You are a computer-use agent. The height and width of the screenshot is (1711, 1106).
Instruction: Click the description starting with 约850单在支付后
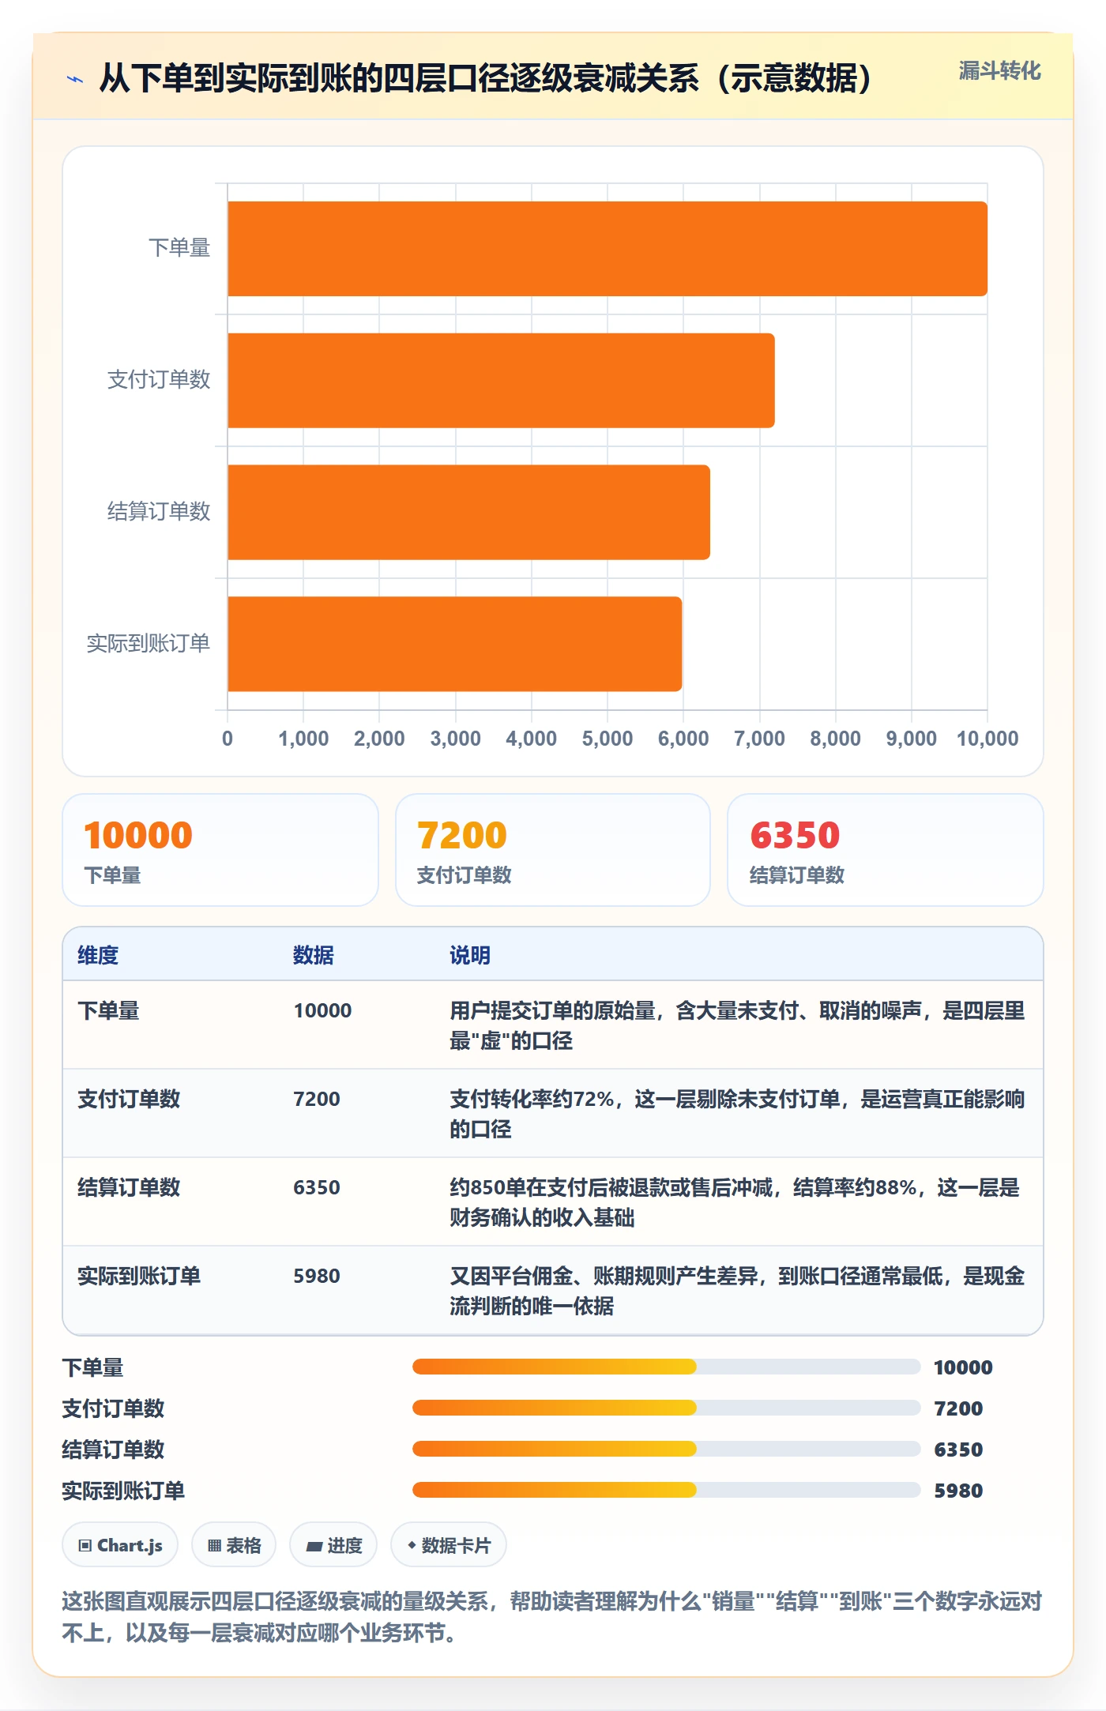coord(735,1202)
